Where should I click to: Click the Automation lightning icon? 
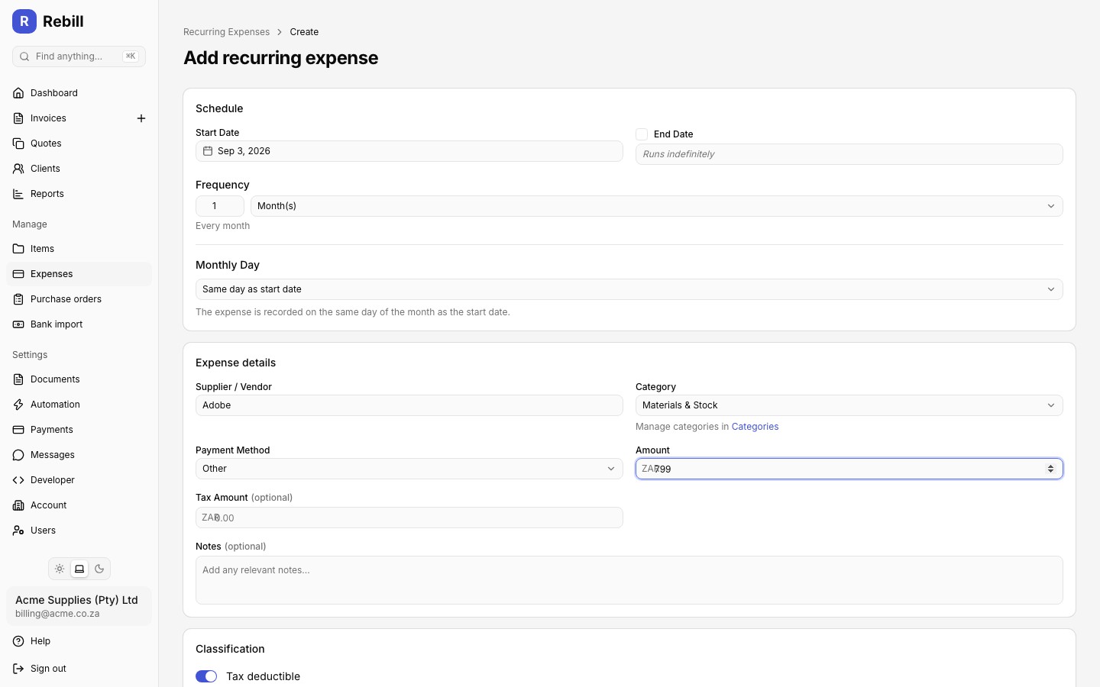click(18, 405)
